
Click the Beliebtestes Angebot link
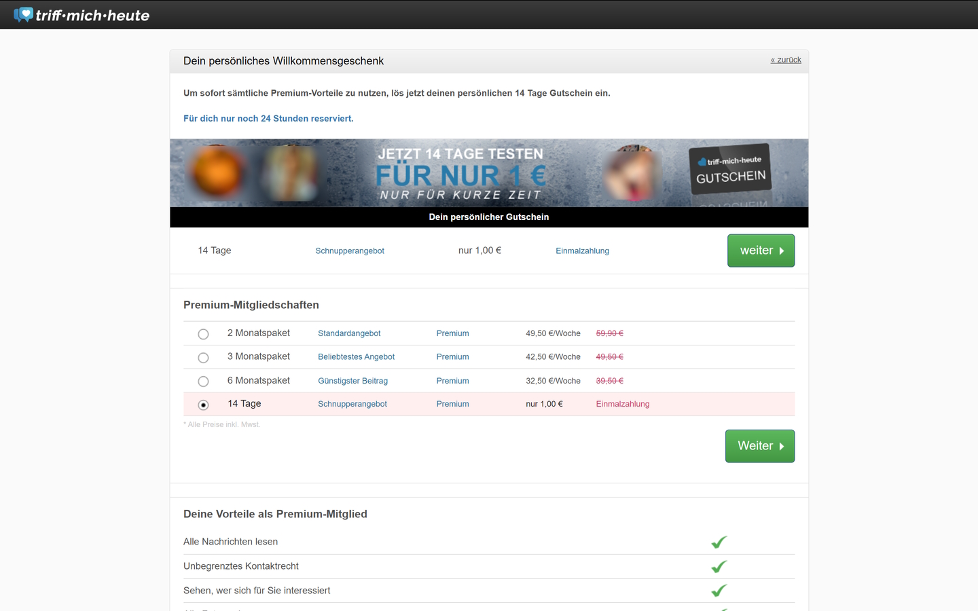click(356, 357)
